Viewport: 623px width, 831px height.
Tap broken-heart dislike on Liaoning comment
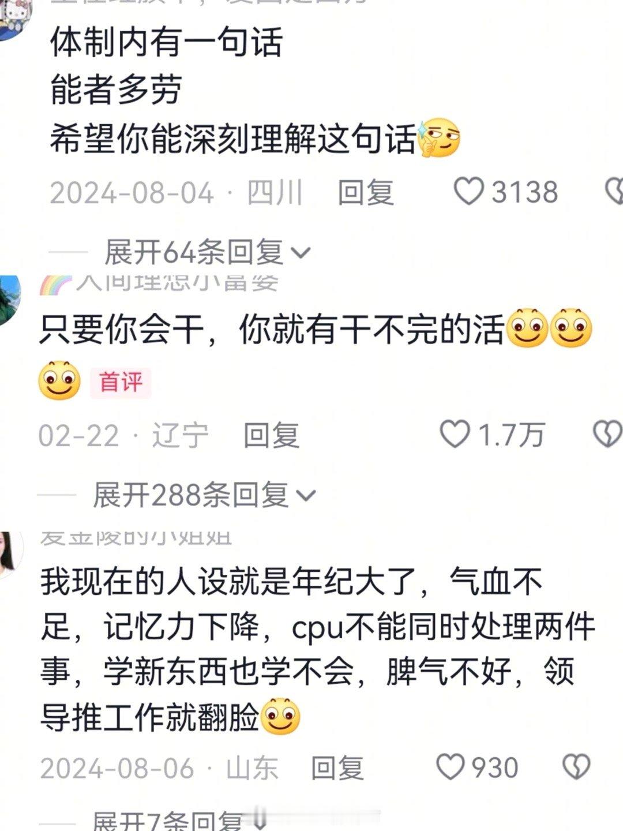(607, 434)
